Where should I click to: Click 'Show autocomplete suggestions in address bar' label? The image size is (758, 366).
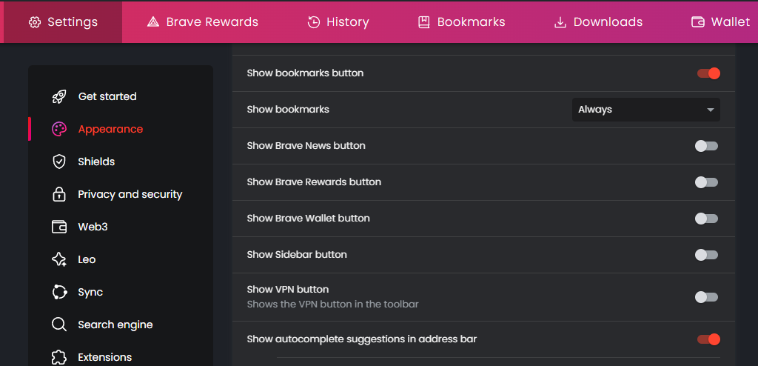pos(361,339)
